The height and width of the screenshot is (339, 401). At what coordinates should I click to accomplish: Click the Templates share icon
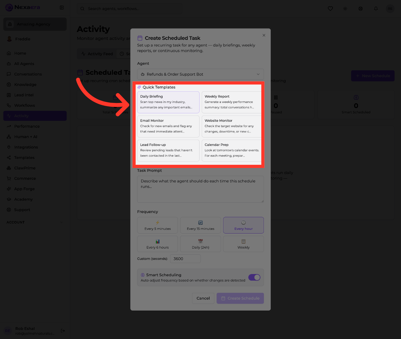pyautogui.click(x=9, y=158)
